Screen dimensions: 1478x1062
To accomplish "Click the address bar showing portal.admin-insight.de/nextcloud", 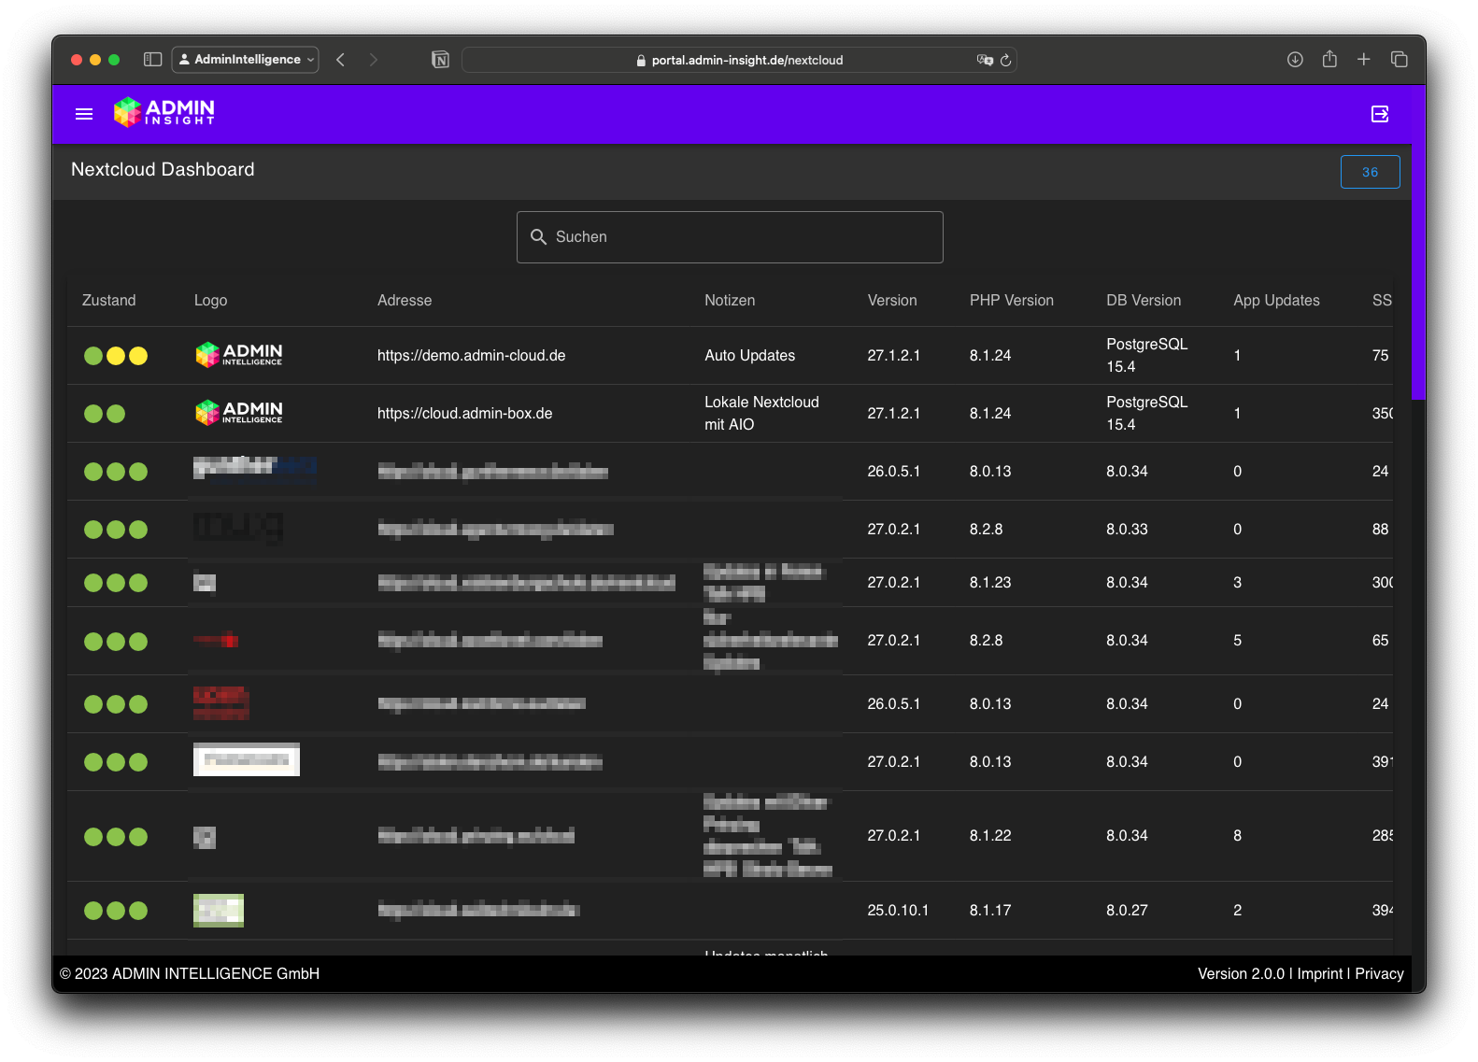I will tap(739, 60).
